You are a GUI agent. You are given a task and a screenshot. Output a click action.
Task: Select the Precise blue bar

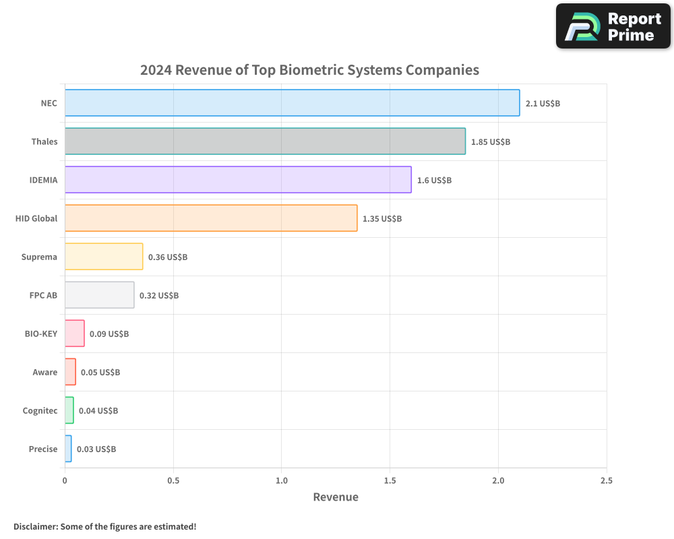coord(68,449)
